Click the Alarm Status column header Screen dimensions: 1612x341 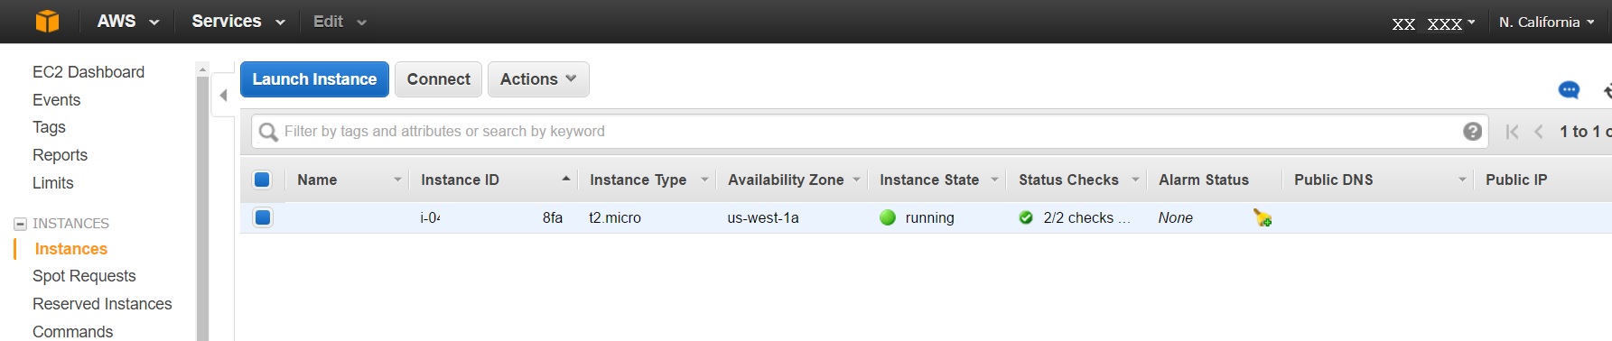pyautogui.click(x=1204, y=180)
